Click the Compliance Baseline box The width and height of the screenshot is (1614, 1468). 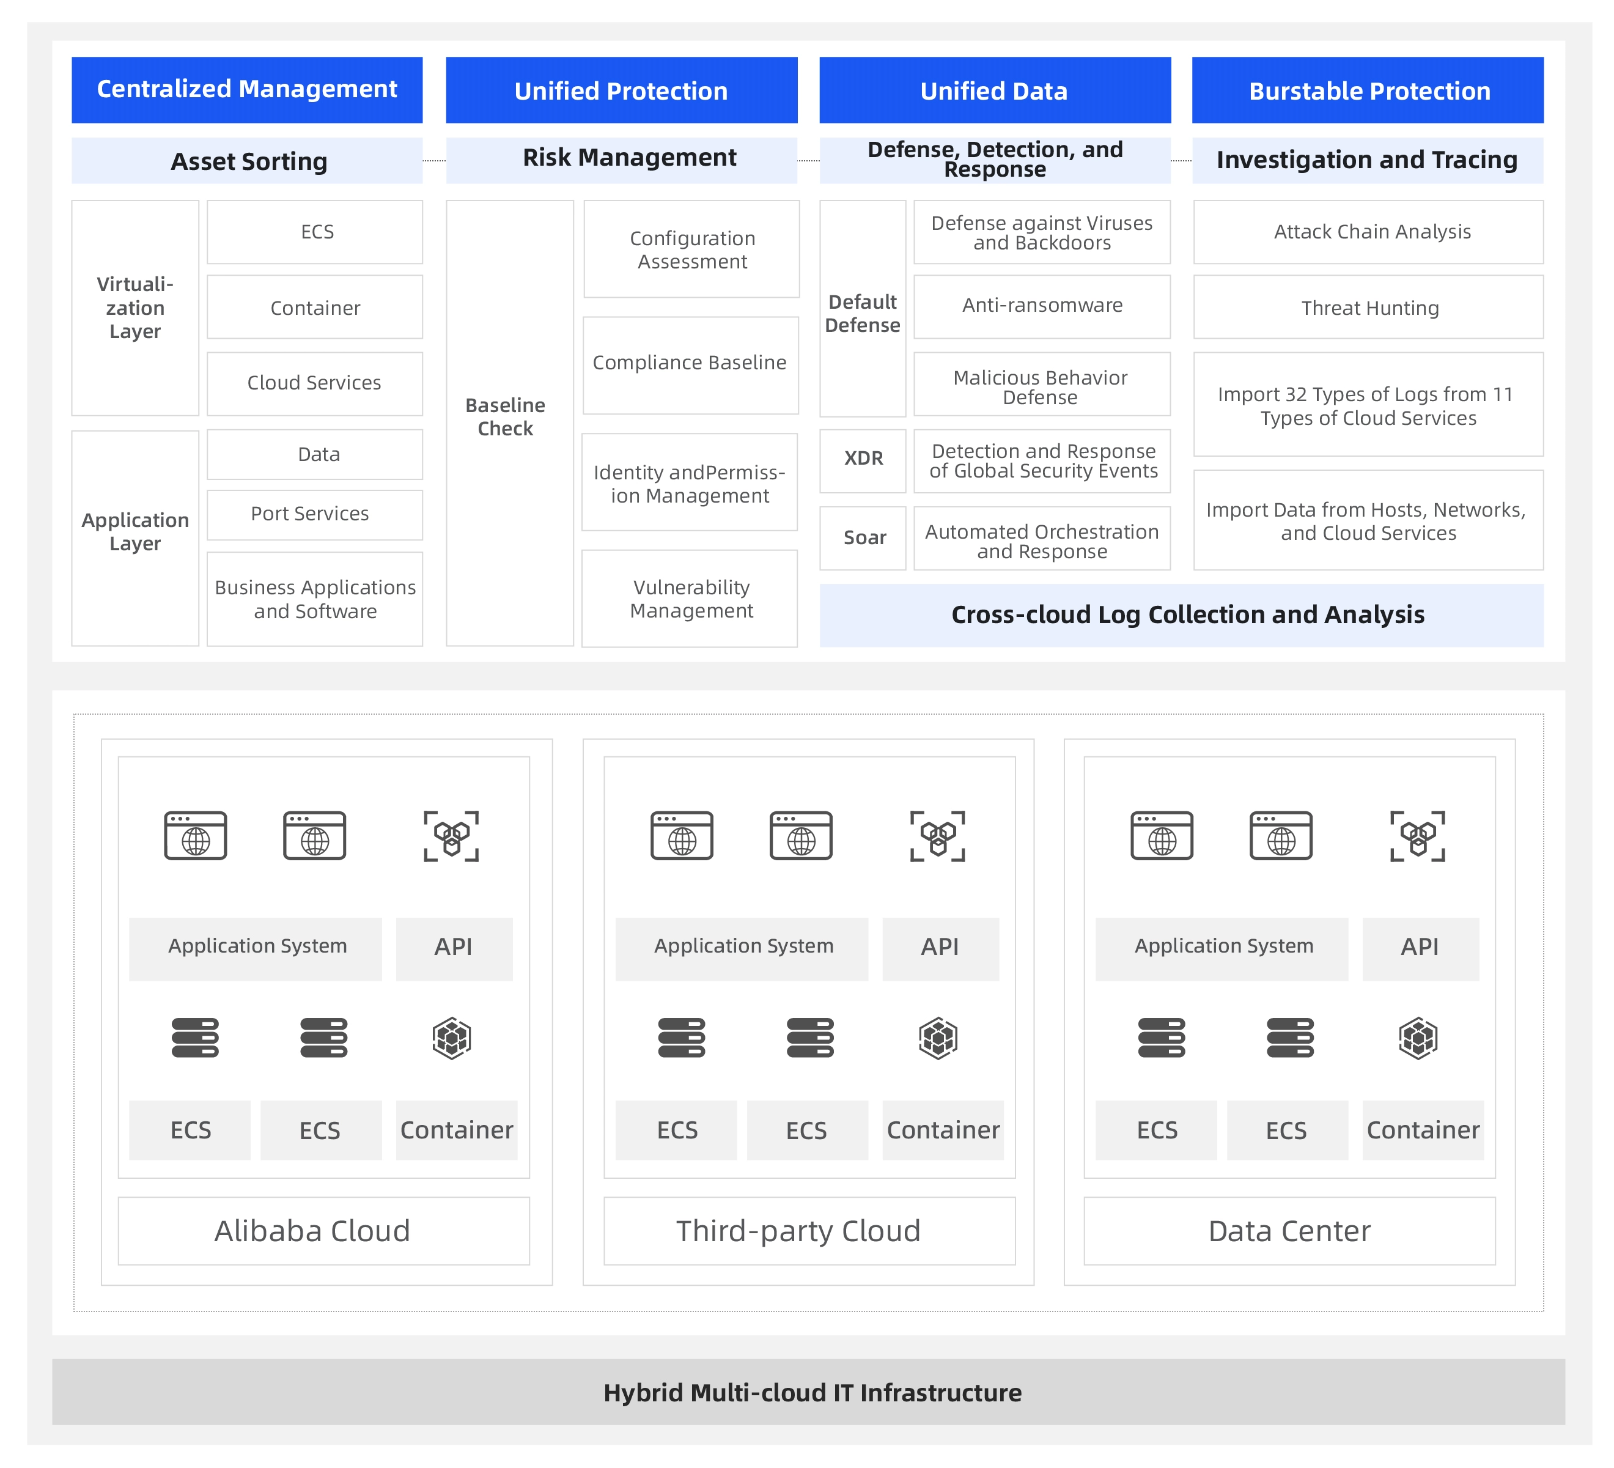pos(690,365)
